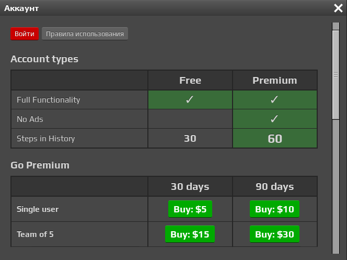Image resolution: width=347 pixels, height=260 pixels.
Task: Buy Team of 5 90 days for $30
Action: pos(275,234)
